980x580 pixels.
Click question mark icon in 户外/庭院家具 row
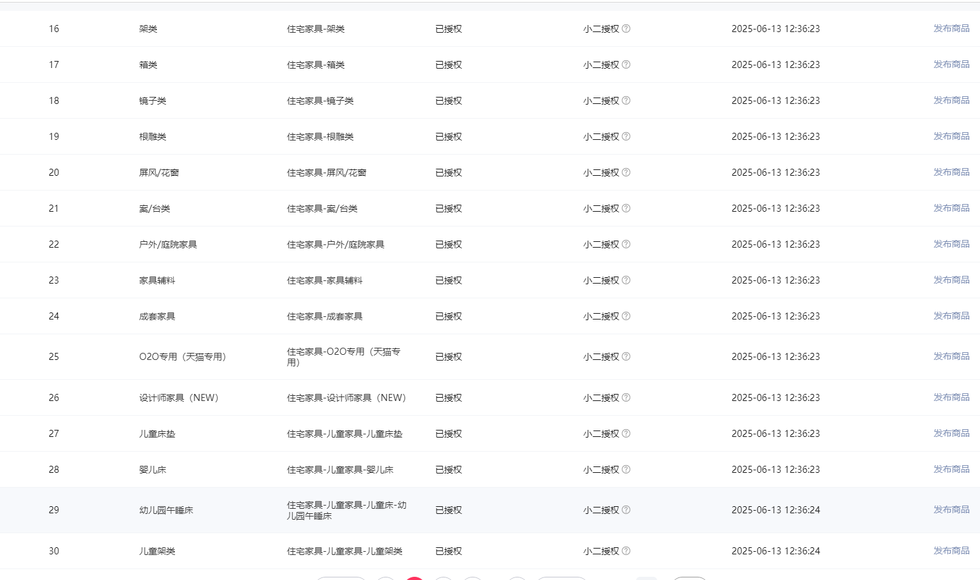click(x=626, y=244)
